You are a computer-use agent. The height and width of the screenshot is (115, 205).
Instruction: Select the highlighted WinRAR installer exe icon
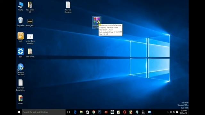point(96,22)
